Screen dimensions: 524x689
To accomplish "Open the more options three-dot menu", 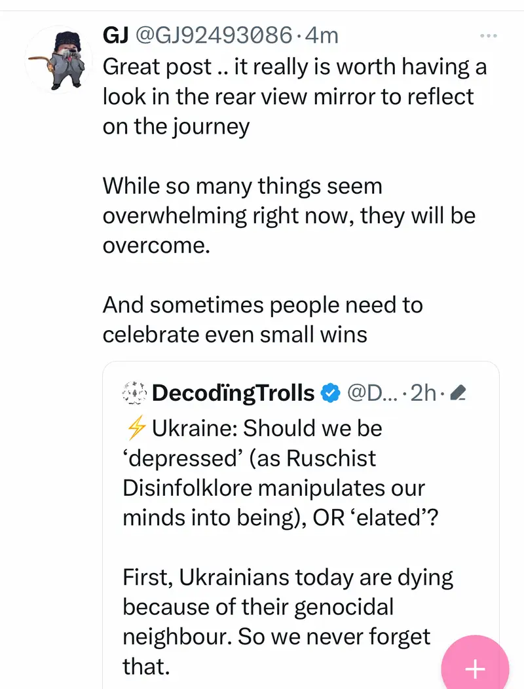I will pyautogui.click(x=489, y=35).
